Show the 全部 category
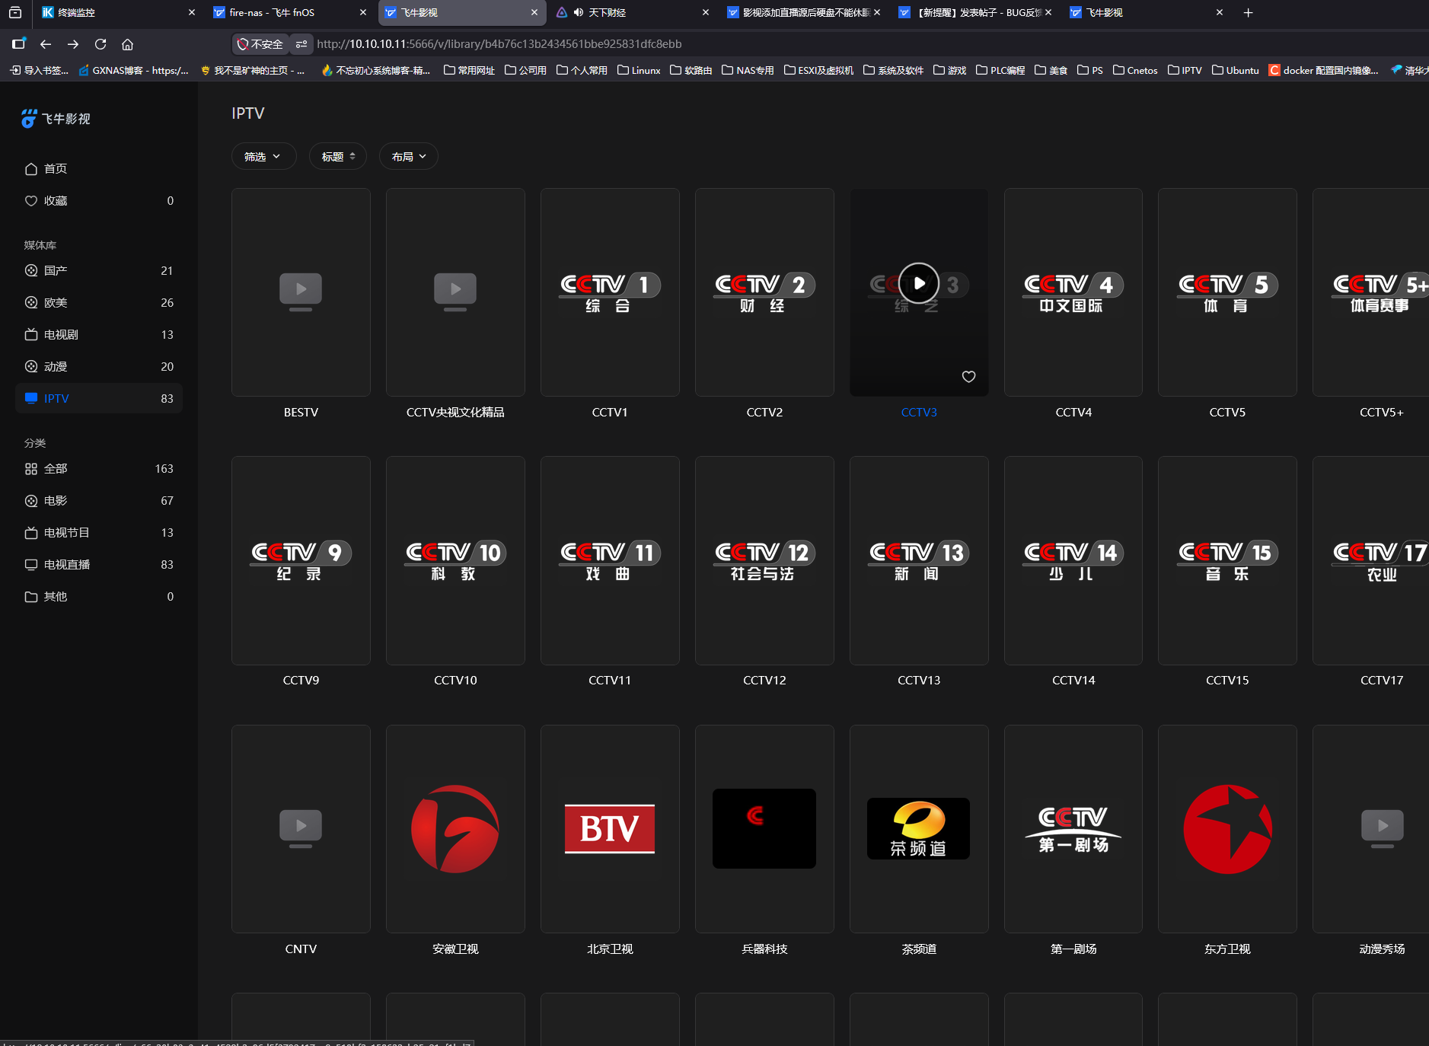This screenshot has height=1046, width=1429. pos(99,469)
